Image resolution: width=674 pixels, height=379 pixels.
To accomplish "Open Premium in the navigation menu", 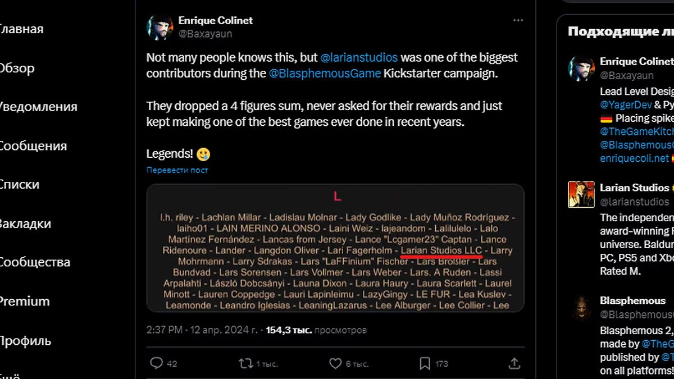I will coord(24,302).
